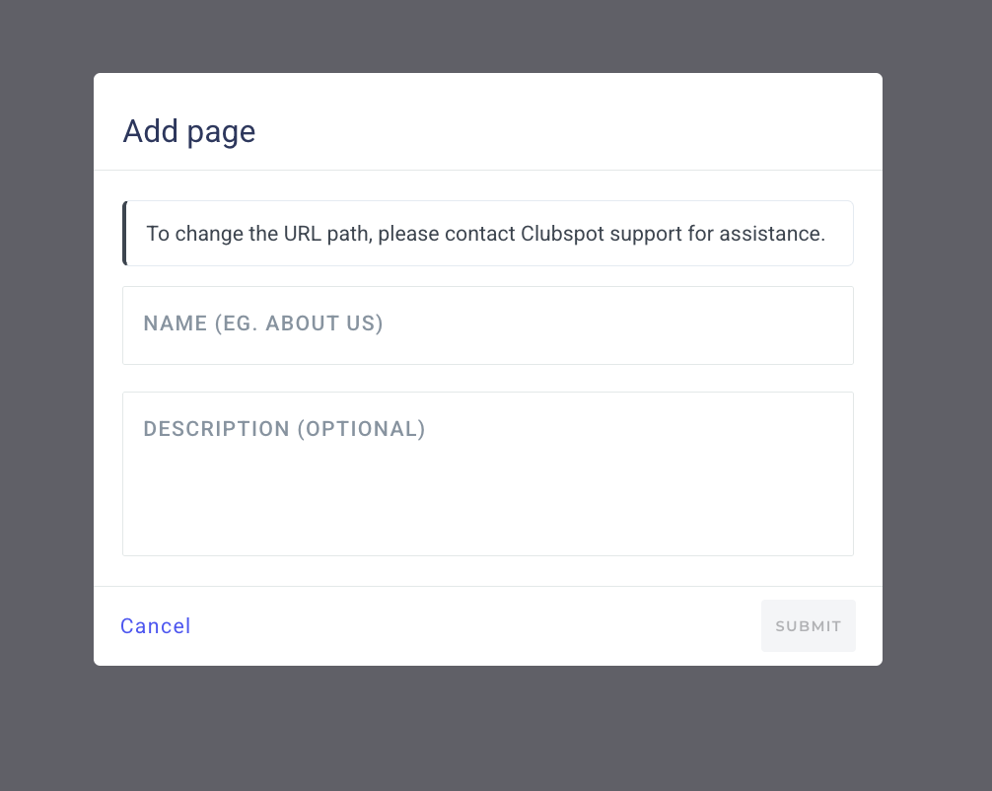This screenshot has height=791, width=992.
Task: Click the dimmed backdrop outside the dialog
Action: 47,395
